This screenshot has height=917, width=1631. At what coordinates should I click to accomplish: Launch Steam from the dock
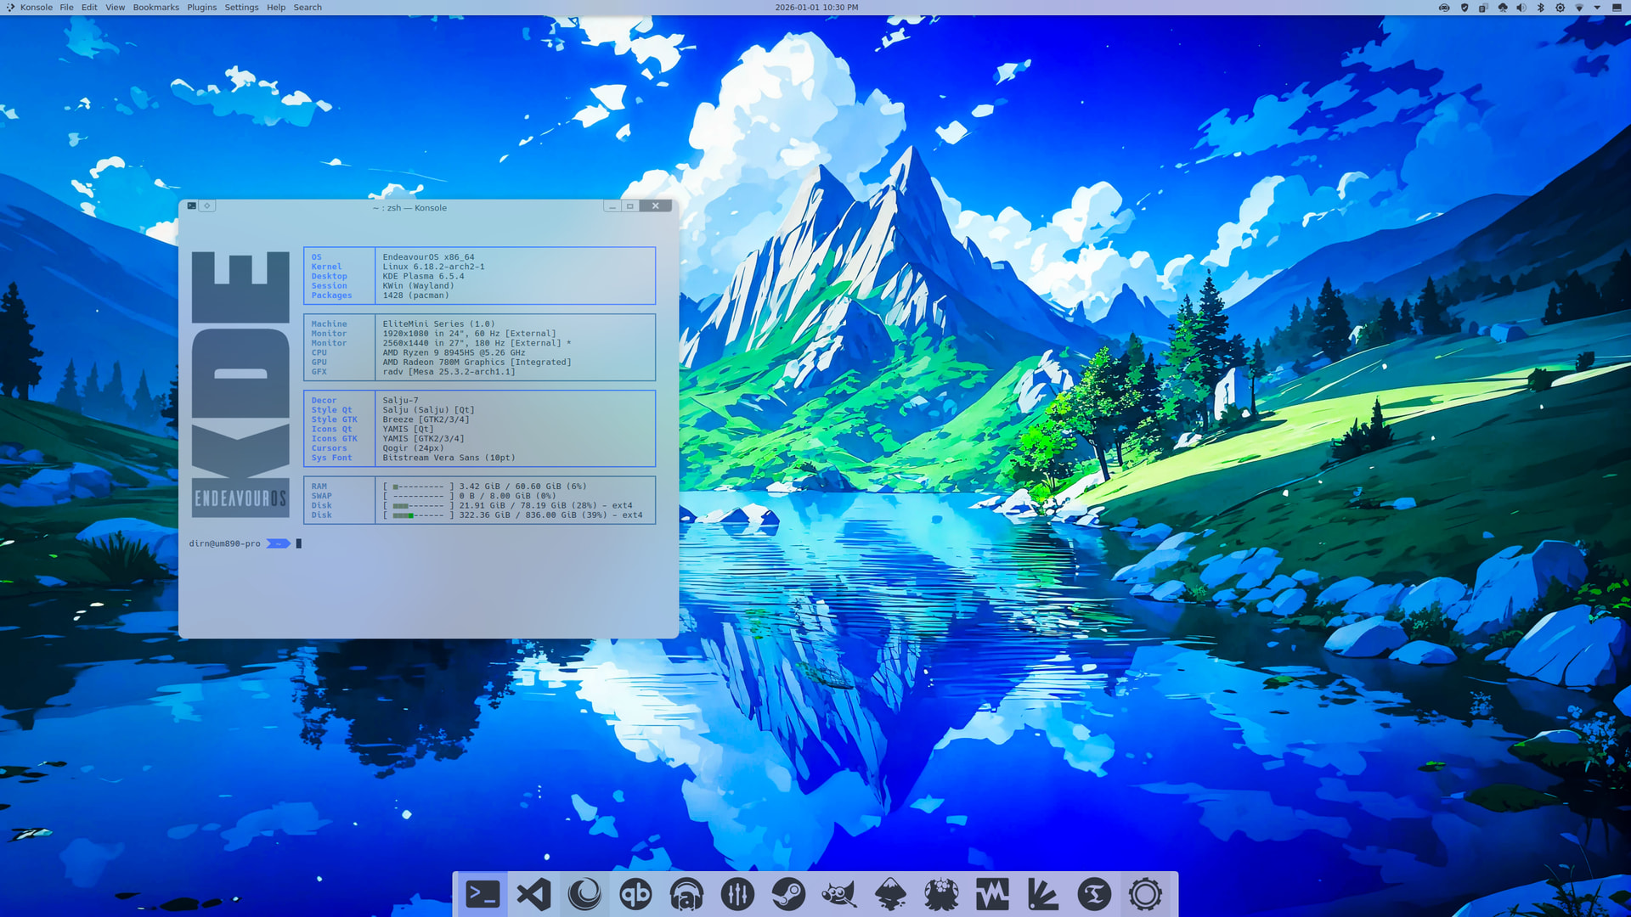(x=788, y=894)
